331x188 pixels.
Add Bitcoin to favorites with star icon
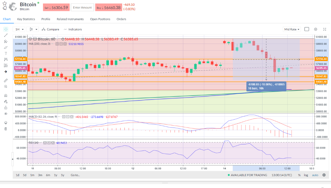tap(5, 4)
